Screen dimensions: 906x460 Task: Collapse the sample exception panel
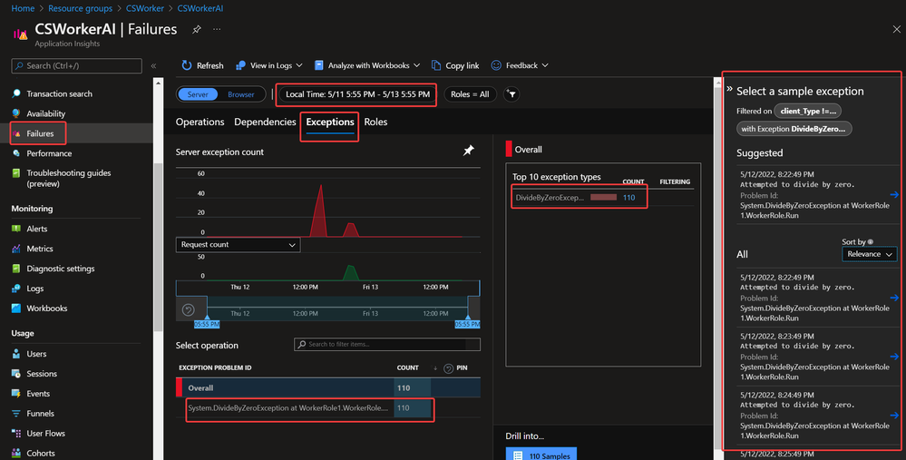pos(729,89)
